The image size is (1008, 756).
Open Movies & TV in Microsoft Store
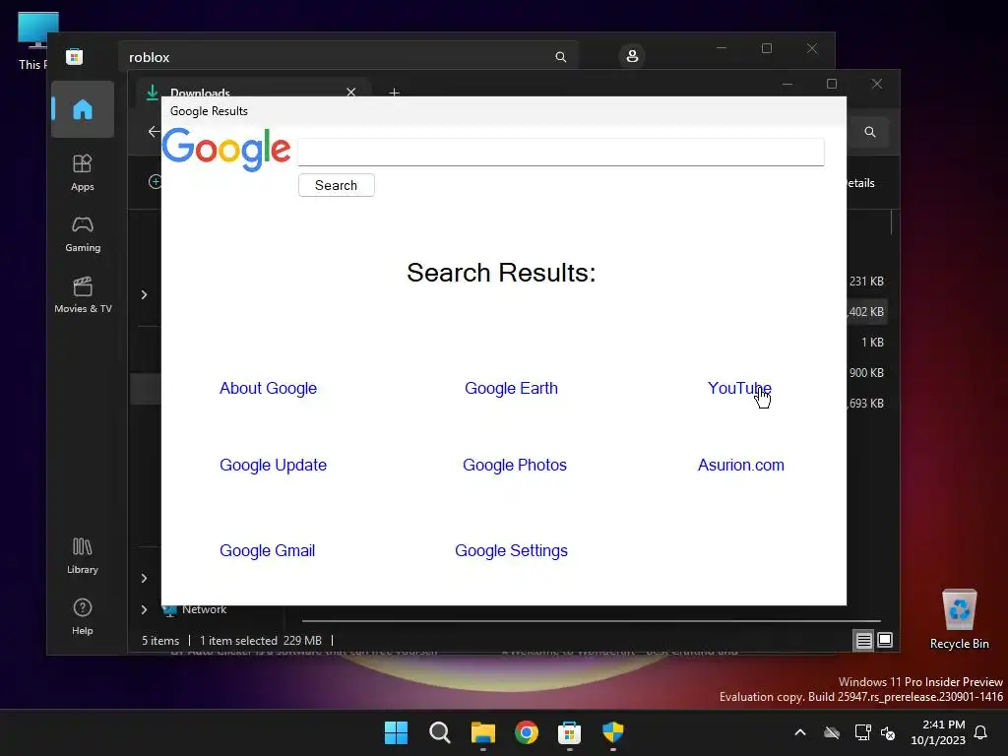click(x=83, y=294)
